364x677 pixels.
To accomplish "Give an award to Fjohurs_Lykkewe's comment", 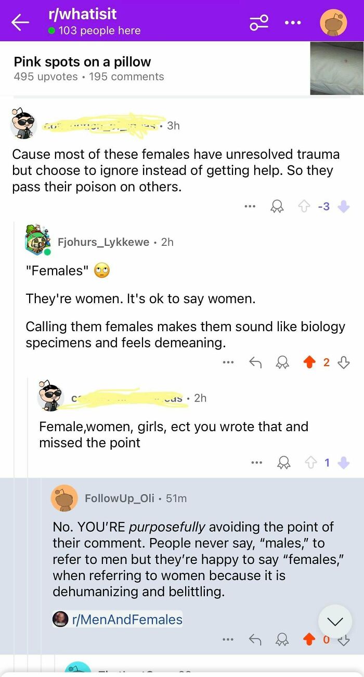I will click(x=282, y=362).
